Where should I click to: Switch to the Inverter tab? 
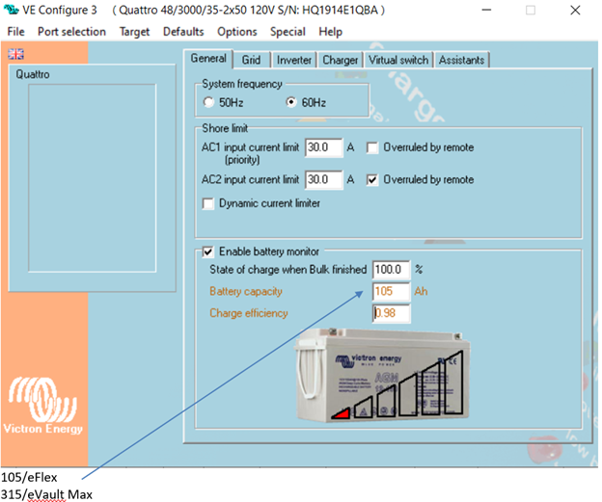click(x=294, y=60)
